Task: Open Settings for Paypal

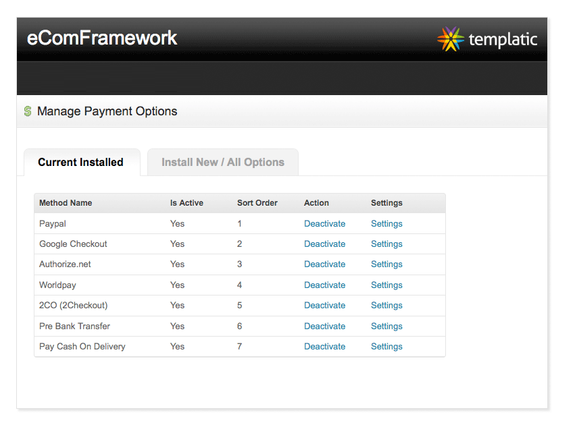Action: coord(386,224)
